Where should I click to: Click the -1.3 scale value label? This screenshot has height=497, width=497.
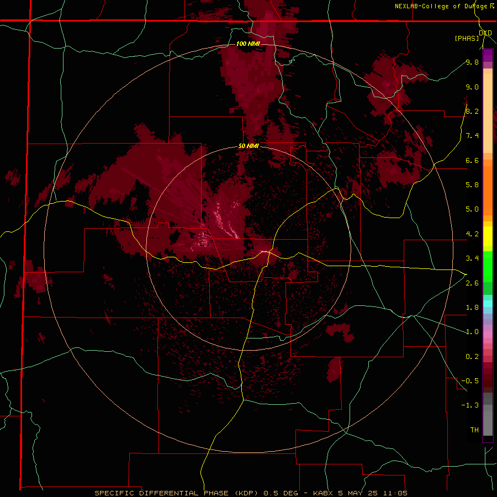point(470,405)
